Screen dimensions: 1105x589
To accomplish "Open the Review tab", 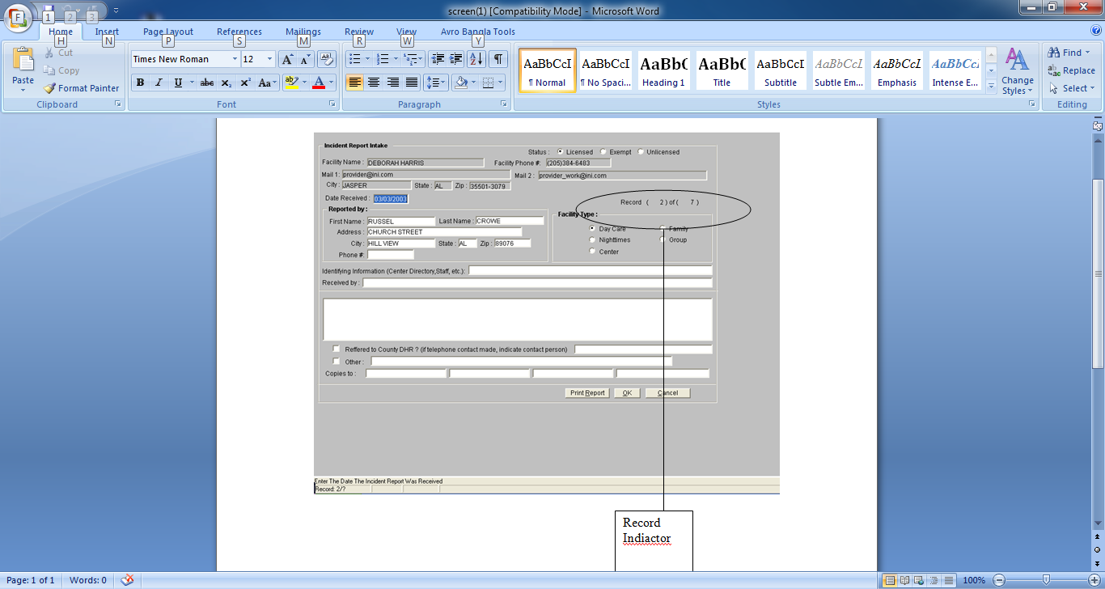I will [x=359, y=32].
